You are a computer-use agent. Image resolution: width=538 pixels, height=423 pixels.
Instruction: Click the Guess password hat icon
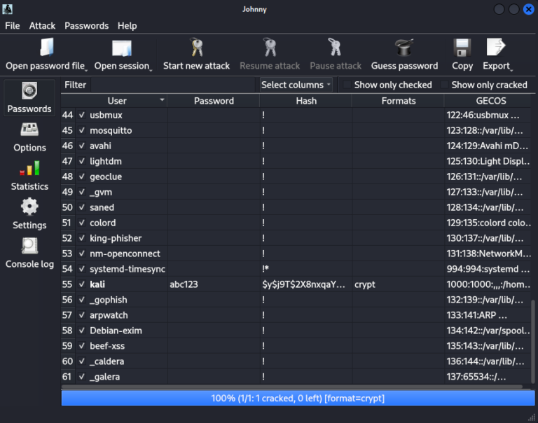coord(404,48)
